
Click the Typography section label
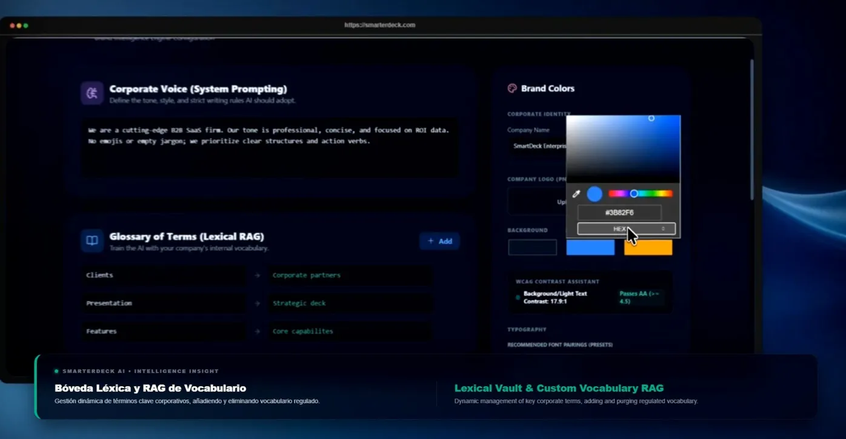pos(527,329)
